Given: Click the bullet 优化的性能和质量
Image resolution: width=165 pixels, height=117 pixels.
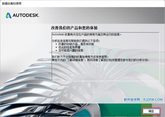Looking at the screenshot, I should (x=69, y=47).
